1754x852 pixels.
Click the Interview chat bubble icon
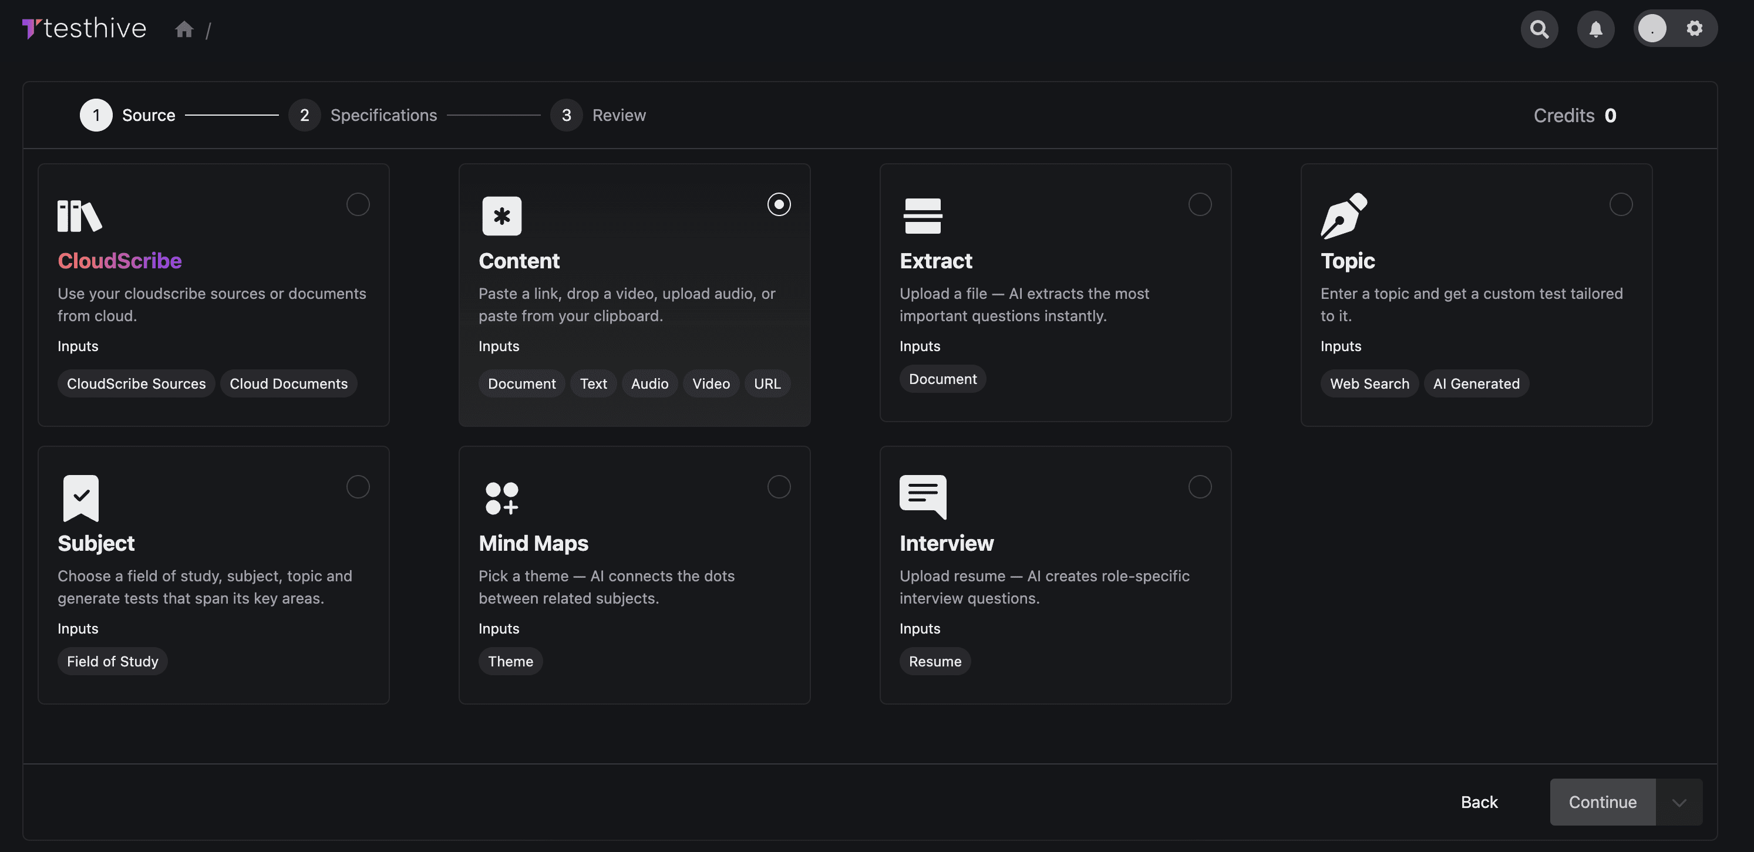point(923,498)
